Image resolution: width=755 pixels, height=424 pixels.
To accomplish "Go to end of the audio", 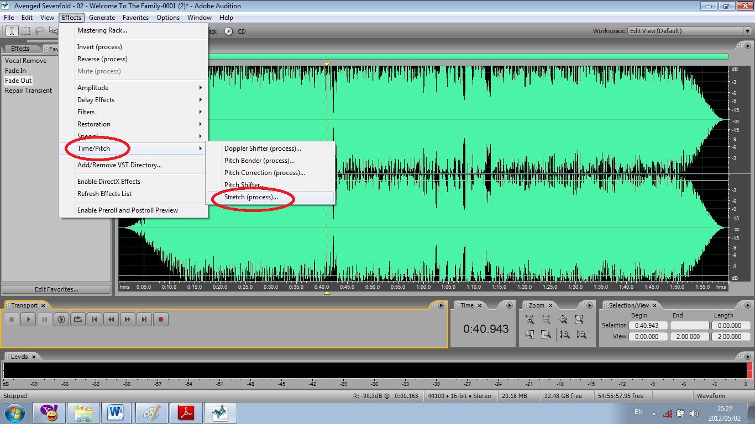I will pos(144,319).
